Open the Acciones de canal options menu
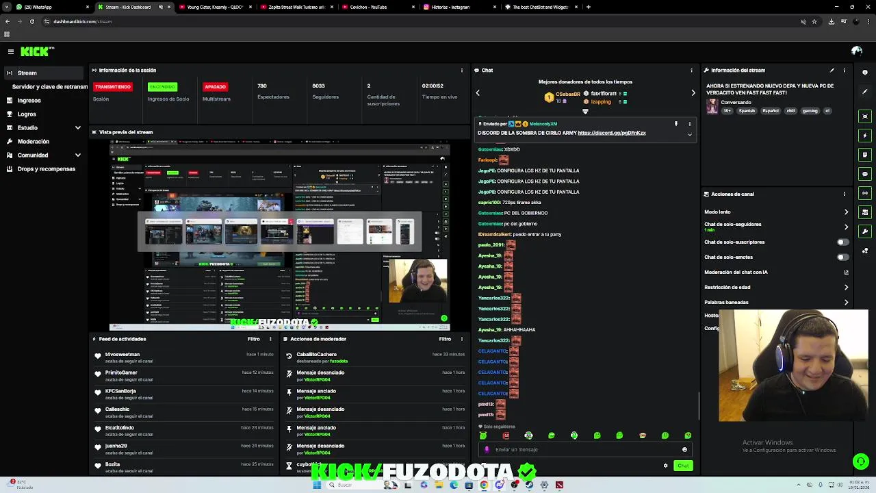The width and height of the screenshot is (876, 493). 844,194
